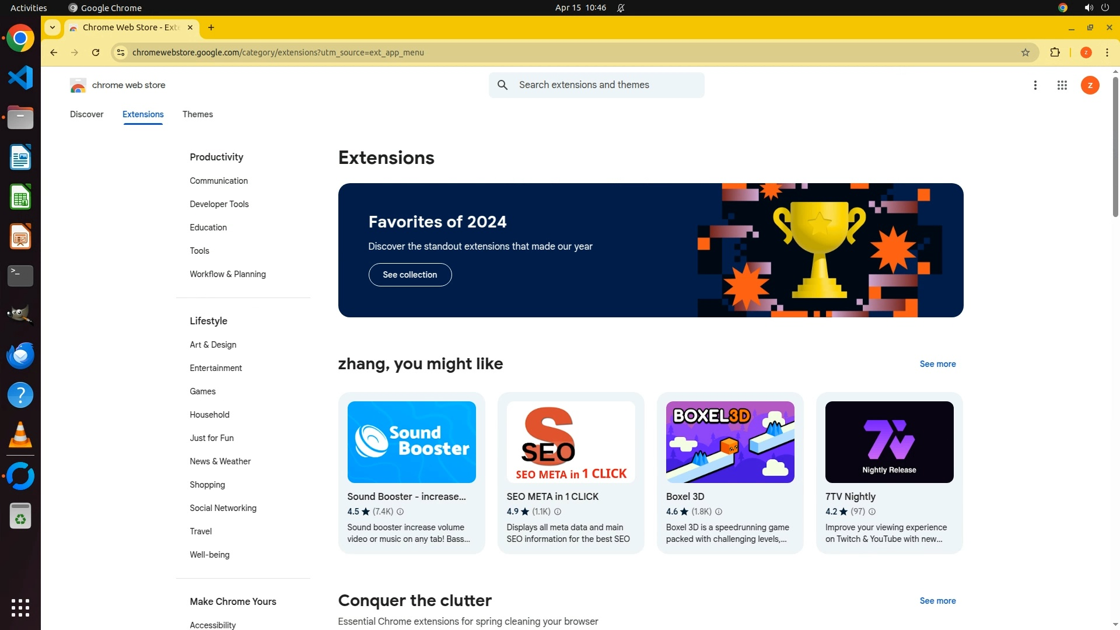Open a new tab with plus button
This screenshot has width=1120, height=630.
211,27
